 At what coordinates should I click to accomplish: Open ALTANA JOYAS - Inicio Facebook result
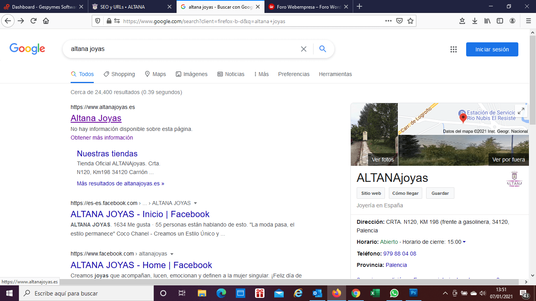pos(140,214)
